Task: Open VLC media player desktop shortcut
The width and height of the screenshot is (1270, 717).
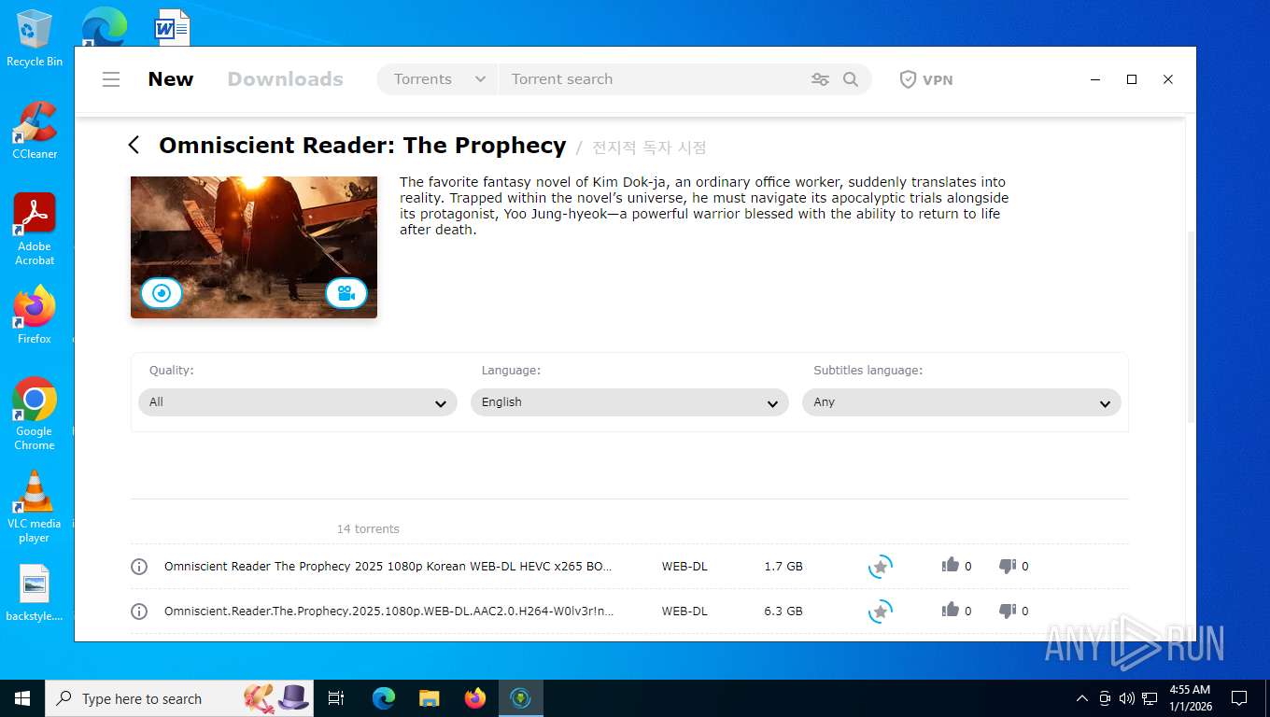Action: point(35,507)
